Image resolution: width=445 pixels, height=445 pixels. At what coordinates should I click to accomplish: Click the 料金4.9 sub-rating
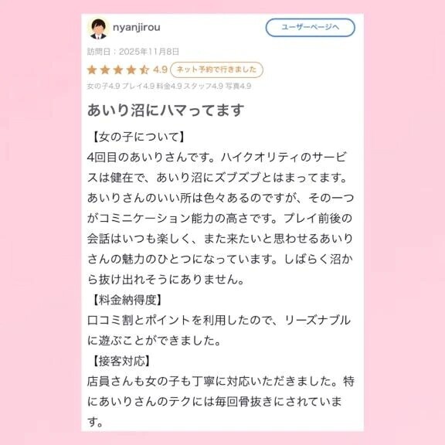click(x=169, y=86)
